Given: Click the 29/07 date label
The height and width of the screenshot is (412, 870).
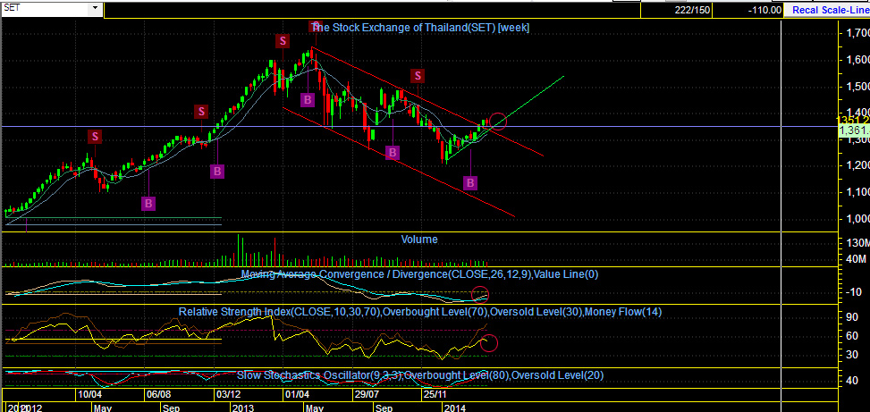Looking at the screenshot, I should tap(367, 395).
